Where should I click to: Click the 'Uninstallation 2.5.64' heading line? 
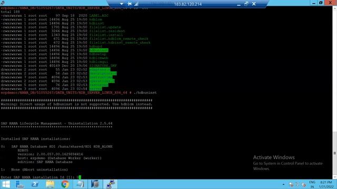point(56,123)
